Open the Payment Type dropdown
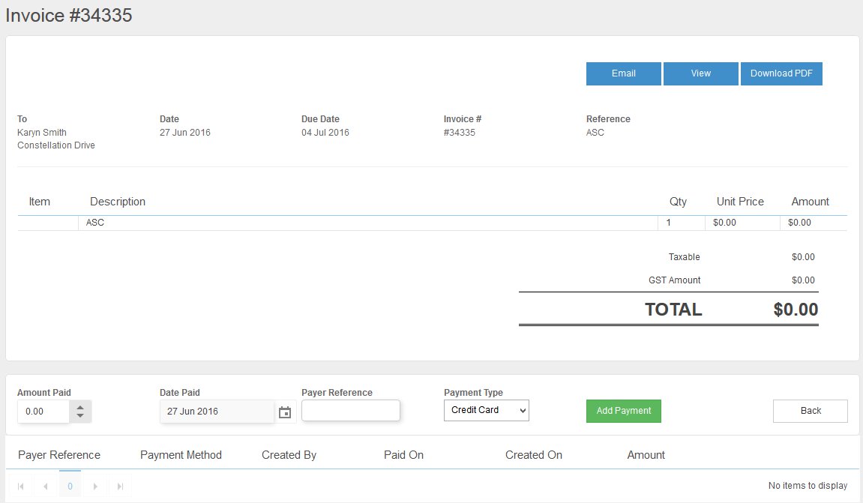This screenshot has height=503, width=863. tap(486, 410)
